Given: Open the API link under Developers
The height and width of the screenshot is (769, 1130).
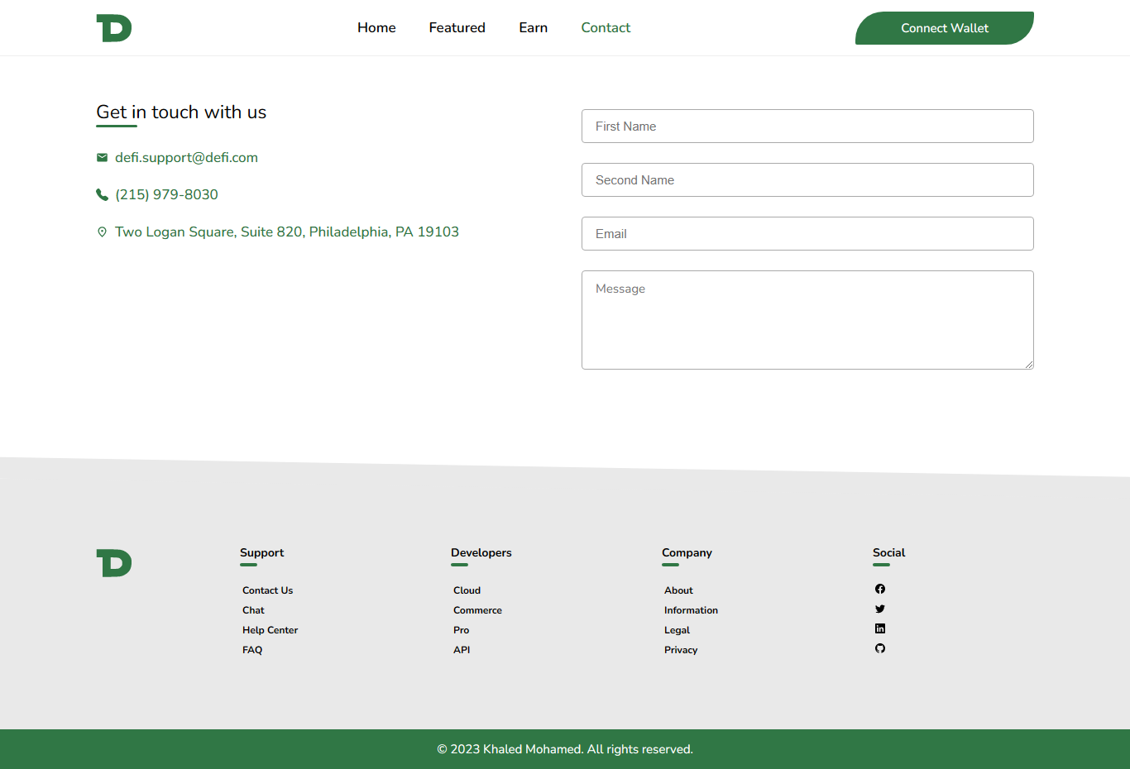Looking at the screenshot, I should tap(462, 650).
